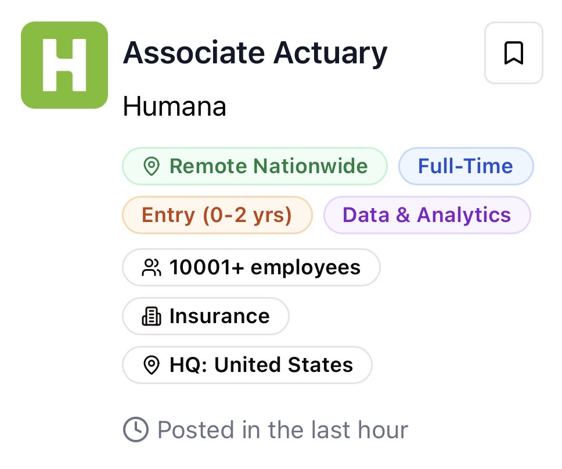Select the Insurance industry badge
Image resolution: width=562 pixels, height=469 pixels.
pos(206,316)
